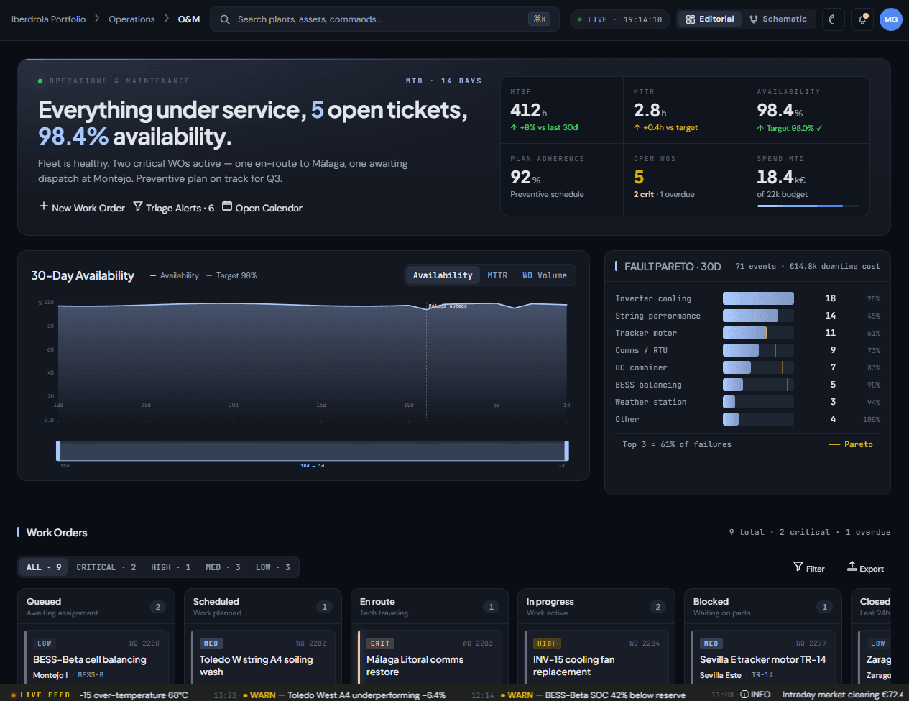The image size is (909, 701).
Task: Click the Inverter cooling Pareto bar
Action: 758,298
